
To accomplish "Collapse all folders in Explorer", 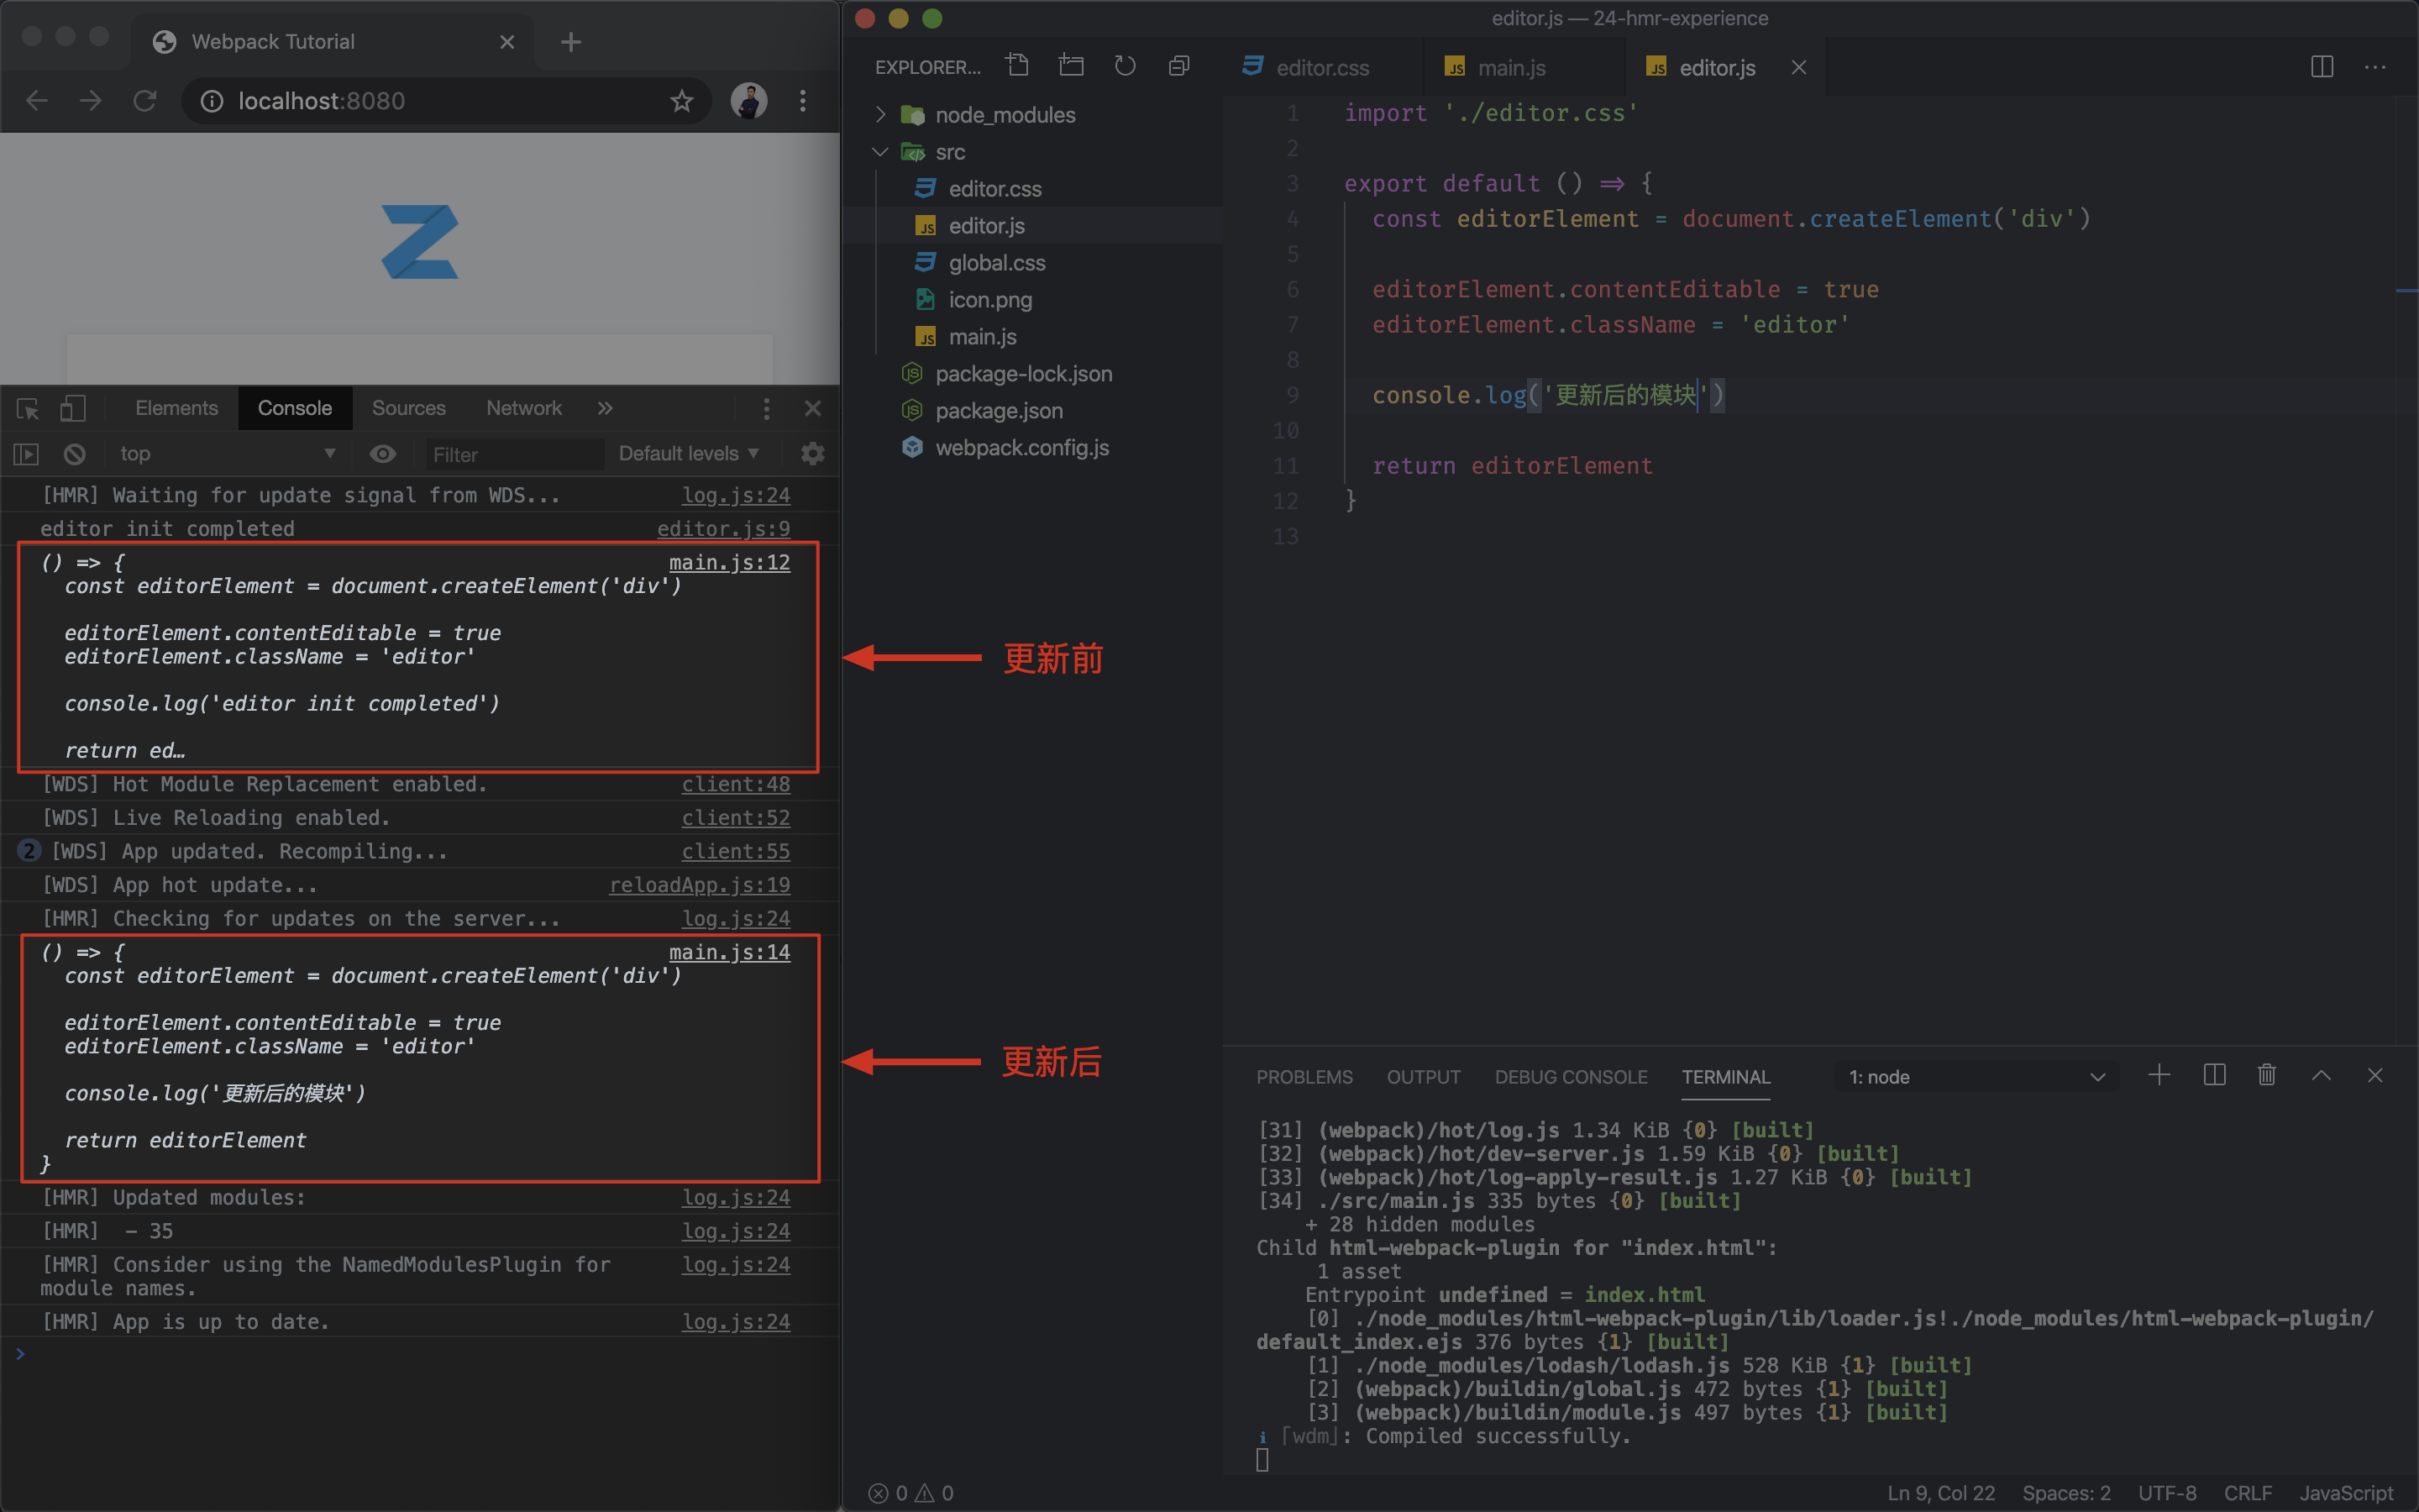I will click(1179, 66).
